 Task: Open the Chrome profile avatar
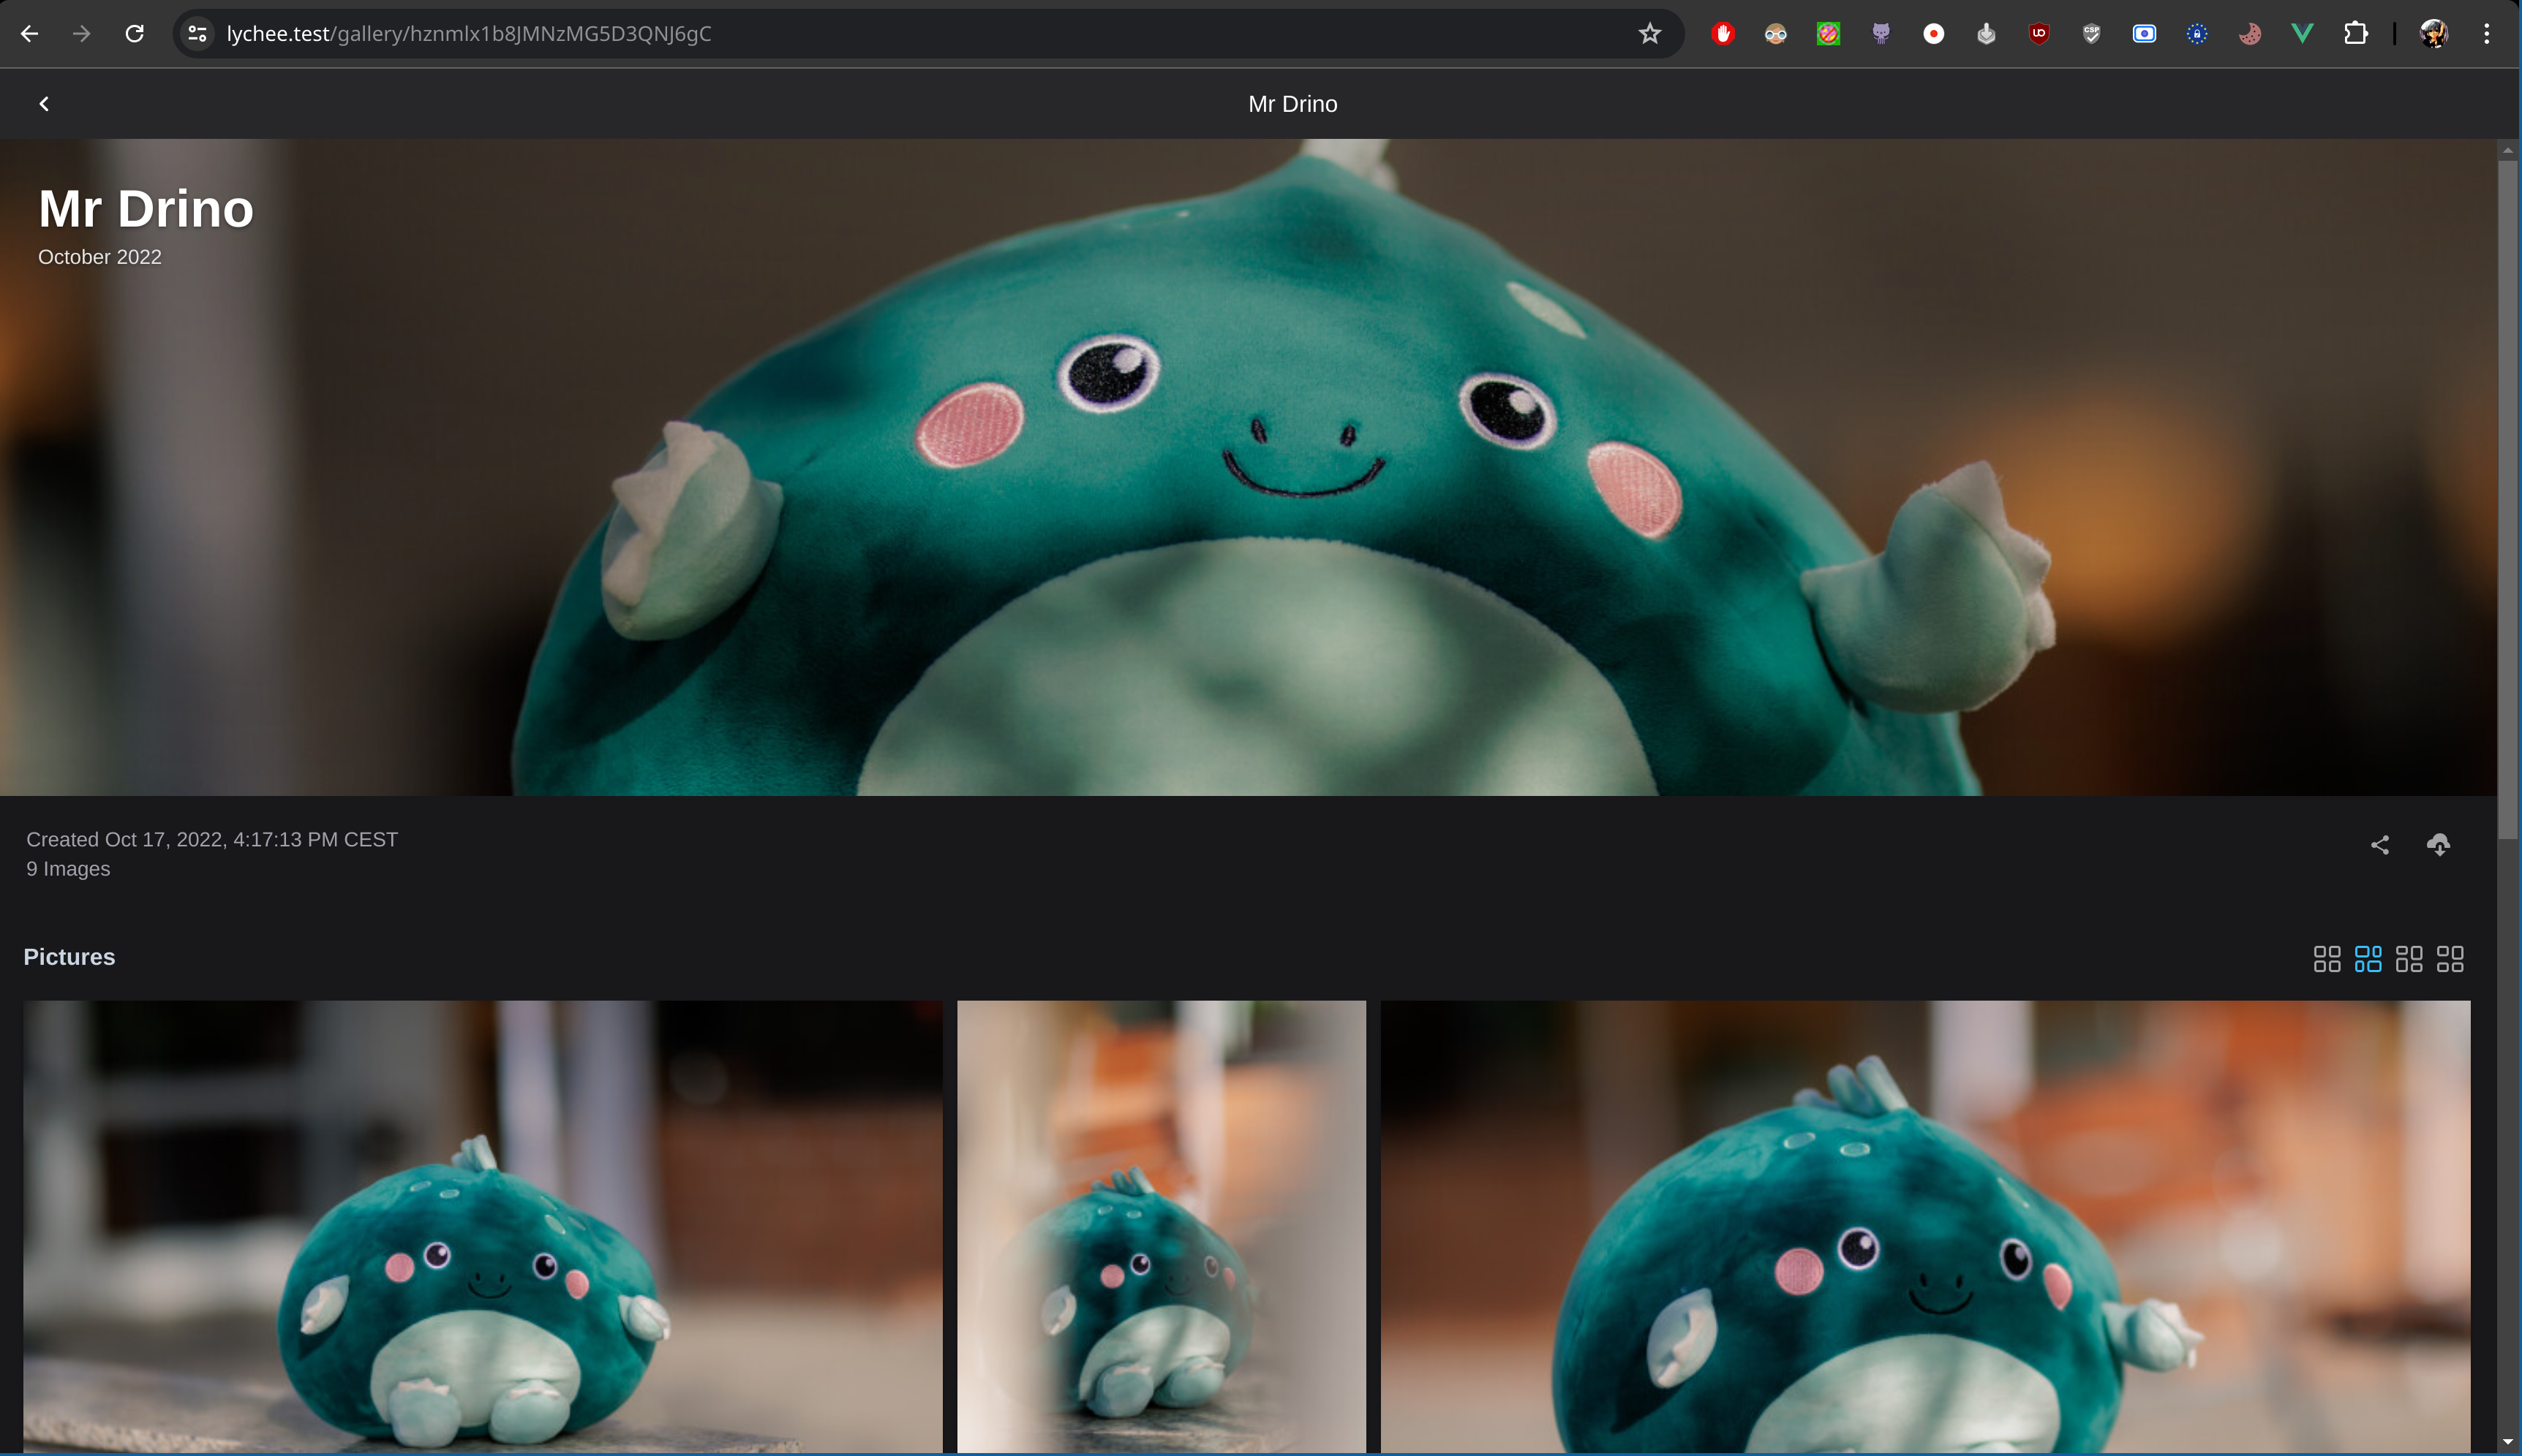[x=2434, y=34]
